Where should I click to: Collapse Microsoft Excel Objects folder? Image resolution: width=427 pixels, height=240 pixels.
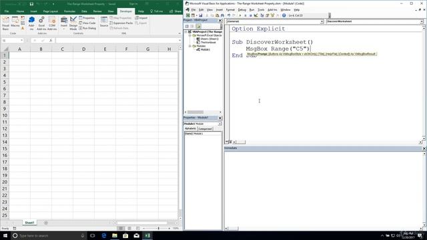[x=190, y=35]
